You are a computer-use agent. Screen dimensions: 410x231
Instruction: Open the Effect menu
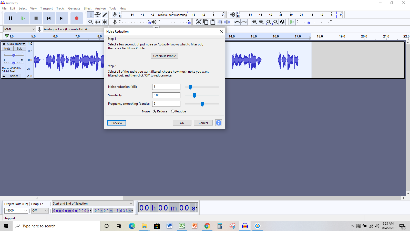click(87, 8)
